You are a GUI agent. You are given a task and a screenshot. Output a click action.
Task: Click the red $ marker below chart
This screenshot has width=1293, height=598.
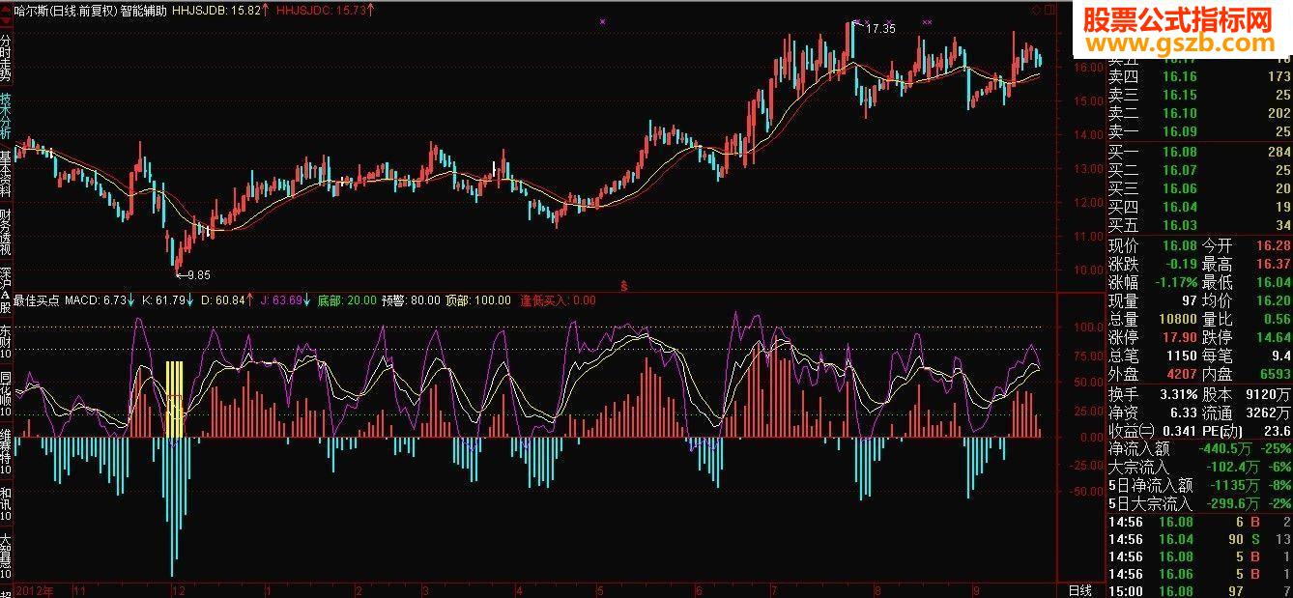coord(624,285)
